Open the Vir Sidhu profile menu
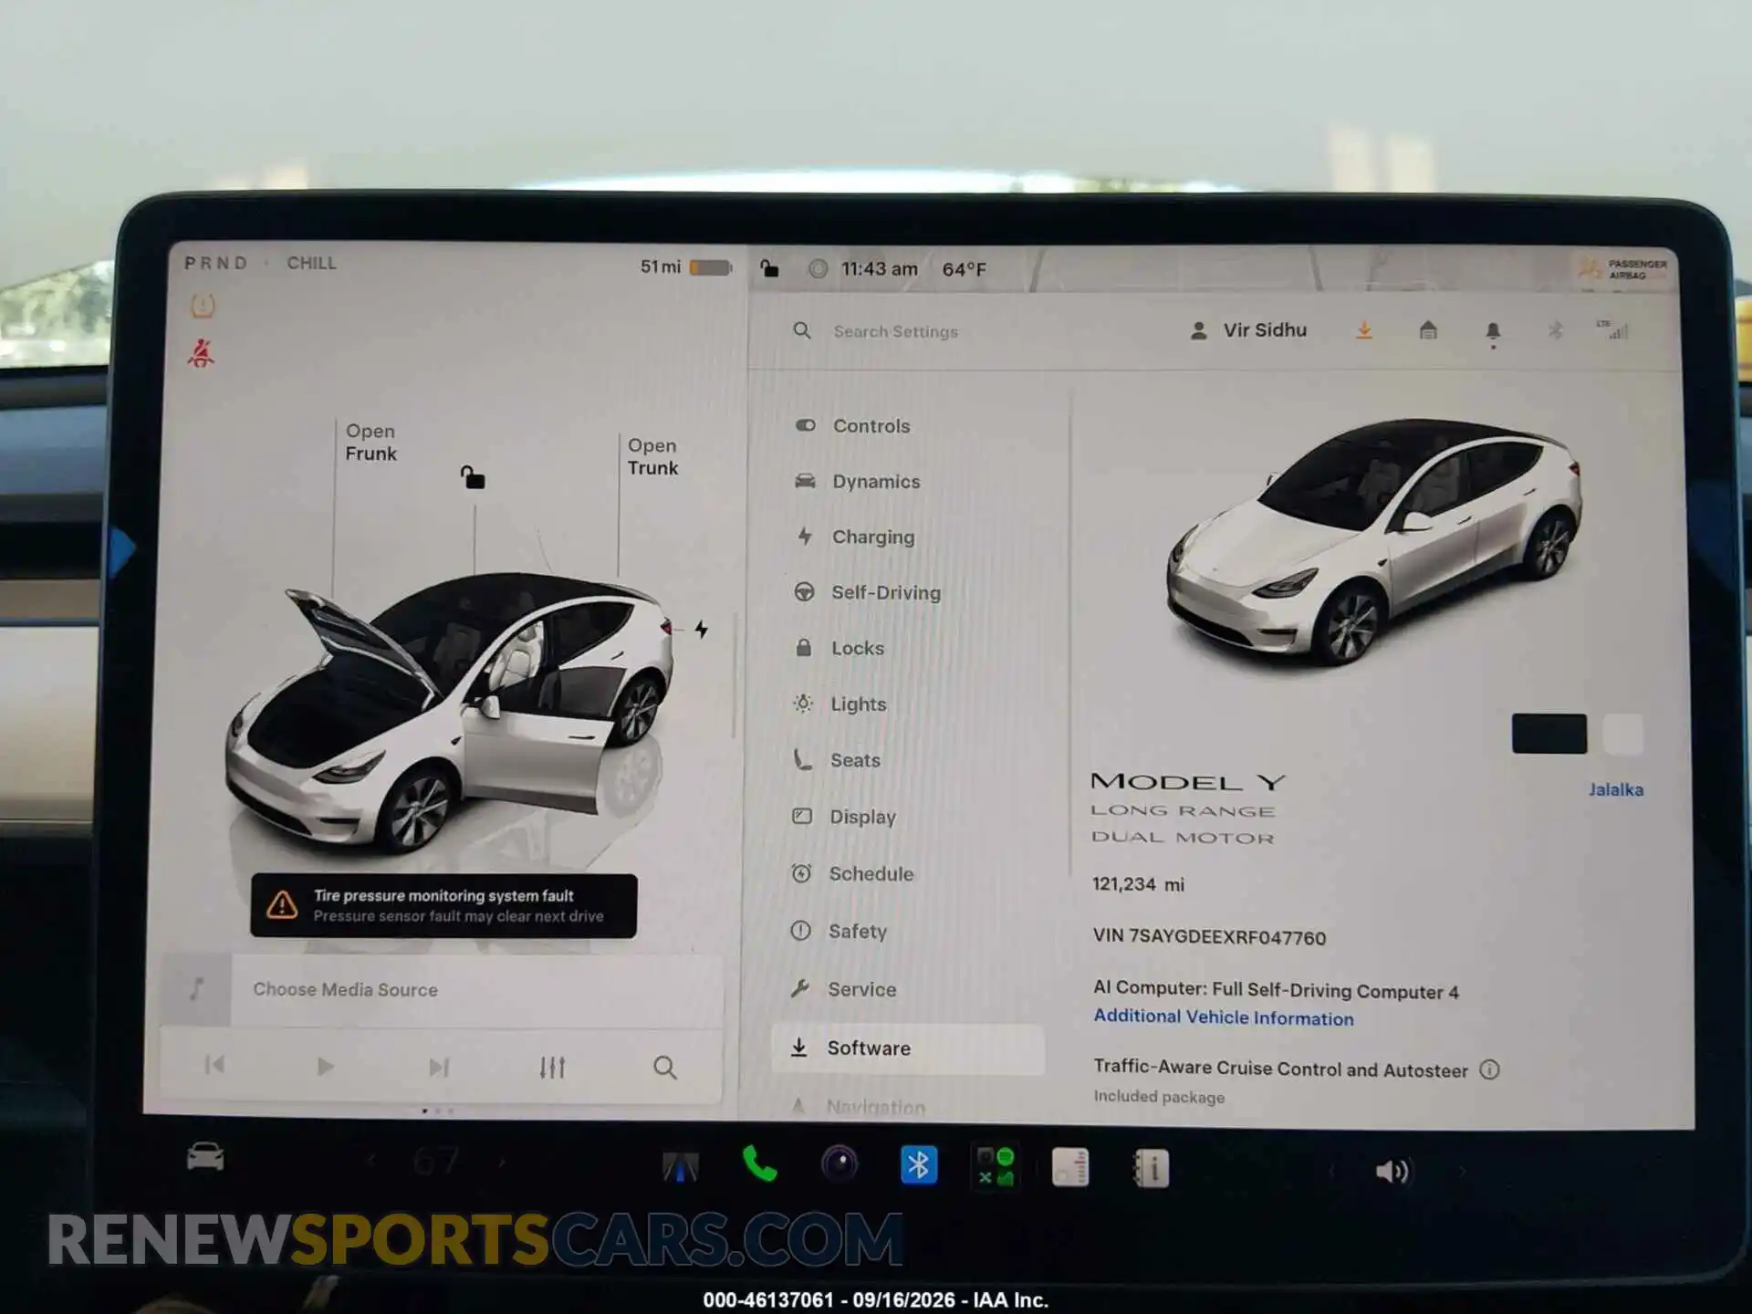The height and width of the screenshot is (1314, 1752). point(1248,330)
